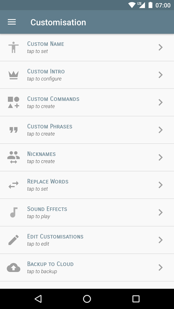Open the Custom Intro menu entry
Screen dimensions: 174x309
[x=87, y=75]
